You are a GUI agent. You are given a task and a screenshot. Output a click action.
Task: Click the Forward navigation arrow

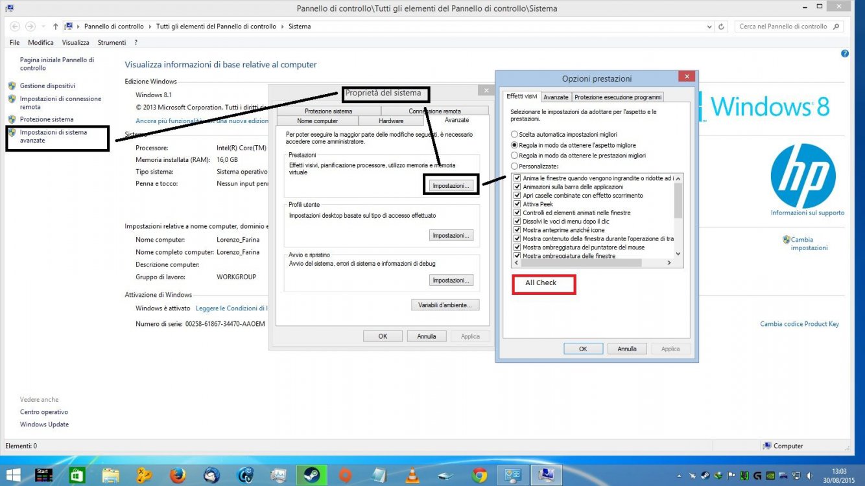[x=30, y=27]
